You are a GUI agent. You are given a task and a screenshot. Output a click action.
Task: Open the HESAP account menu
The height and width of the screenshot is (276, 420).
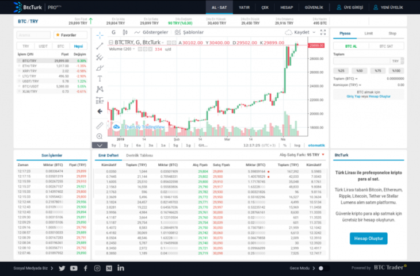click(287, 7)
